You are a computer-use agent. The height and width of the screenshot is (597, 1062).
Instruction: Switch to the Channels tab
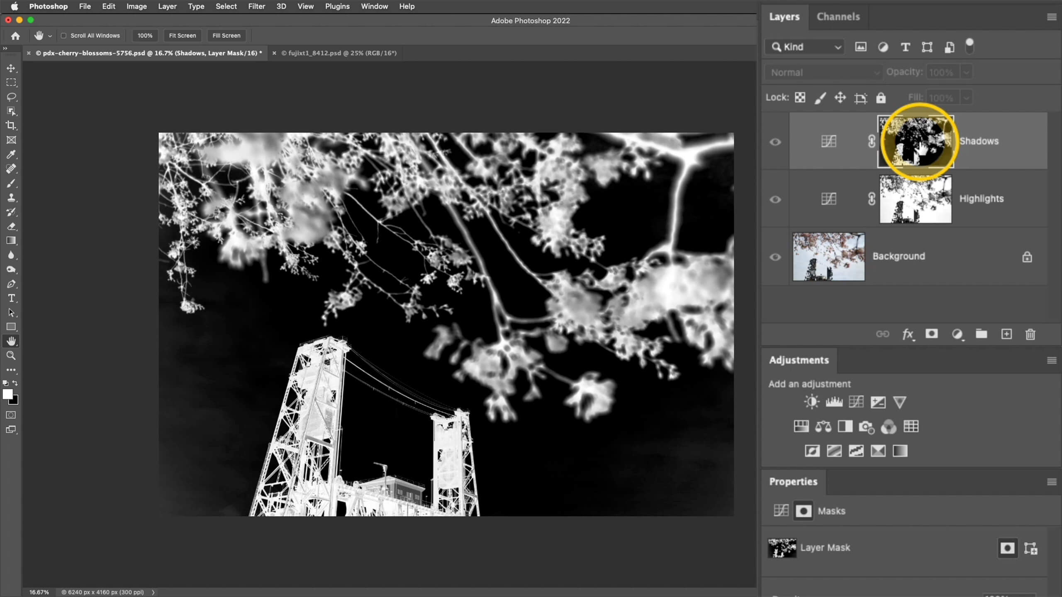(838, 17)
